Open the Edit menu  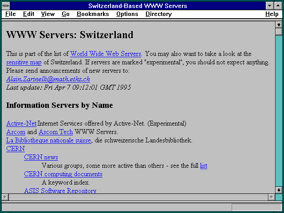28,14
